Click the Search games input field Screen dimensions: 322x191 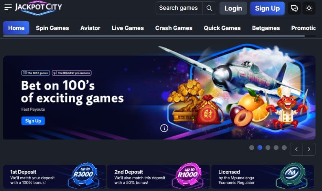click(x=179, y=8)
